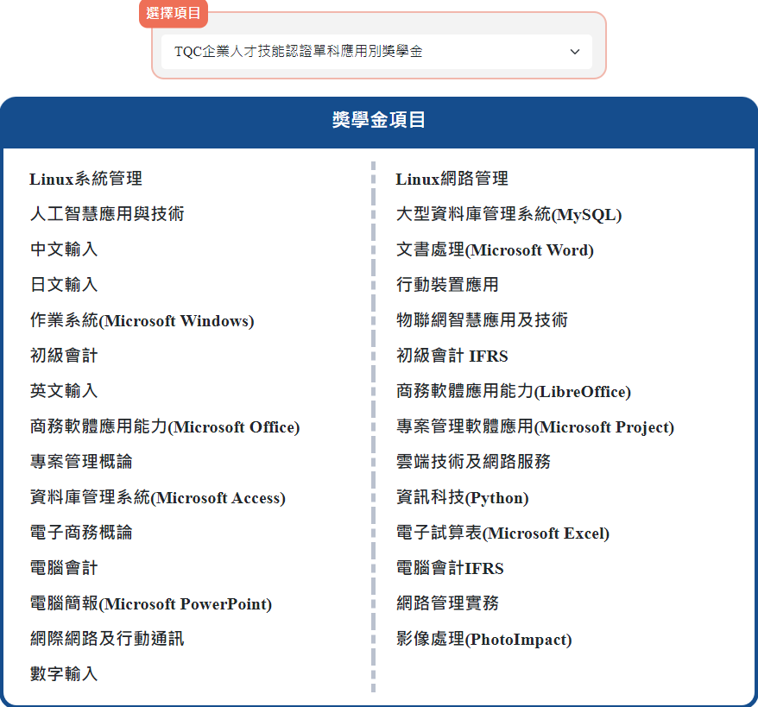Viewport: 758px width, 707px height.
Task: Open the TQC企業人才技能認證單科應用別獎學金 dropdown
Action: (376, 51)
